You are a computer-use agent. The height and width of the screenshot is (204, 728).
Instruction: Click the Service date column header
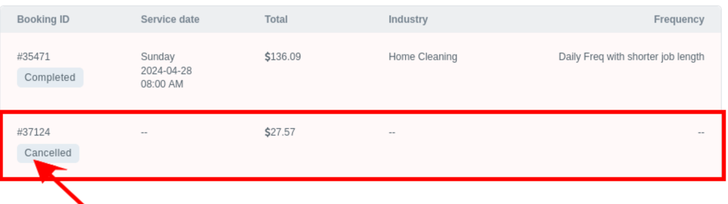(x=170, y=19)
